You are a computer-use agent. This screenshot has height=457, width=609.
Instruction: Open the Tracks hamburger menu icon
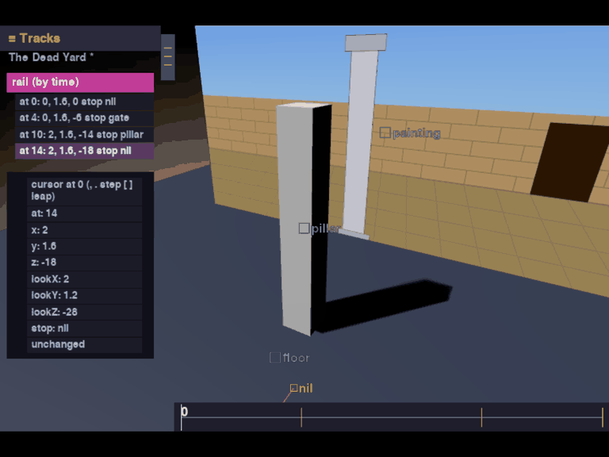(x=12, y=38)
